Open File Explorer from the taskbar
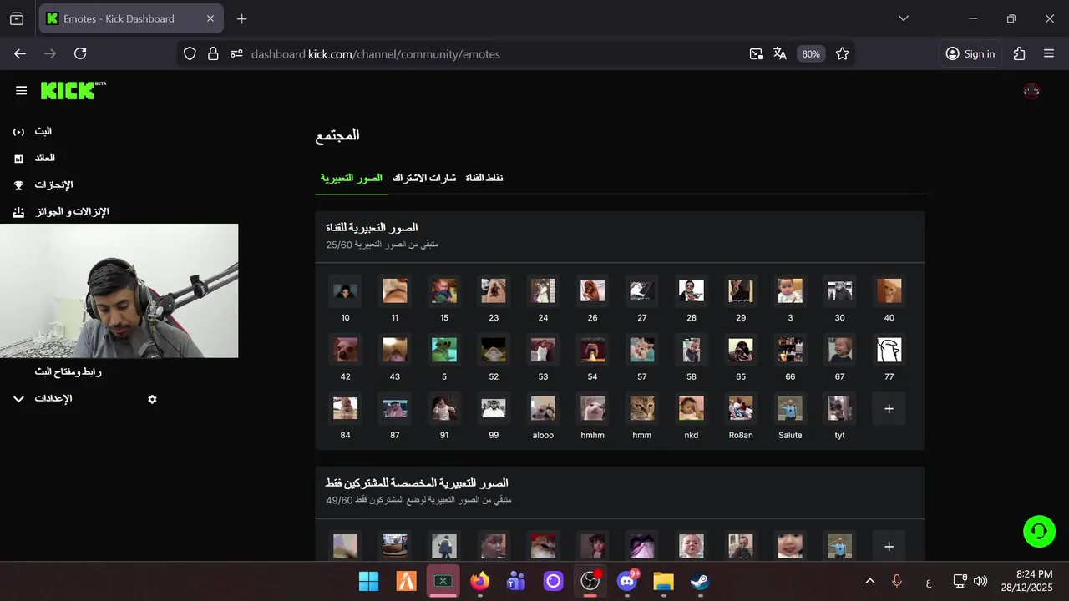This screenshot has height=601, width=1069. click(x=663, y=581)
